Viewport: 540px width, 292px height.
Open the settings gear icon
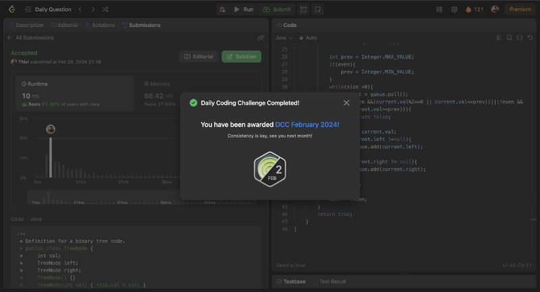[454, 9]
